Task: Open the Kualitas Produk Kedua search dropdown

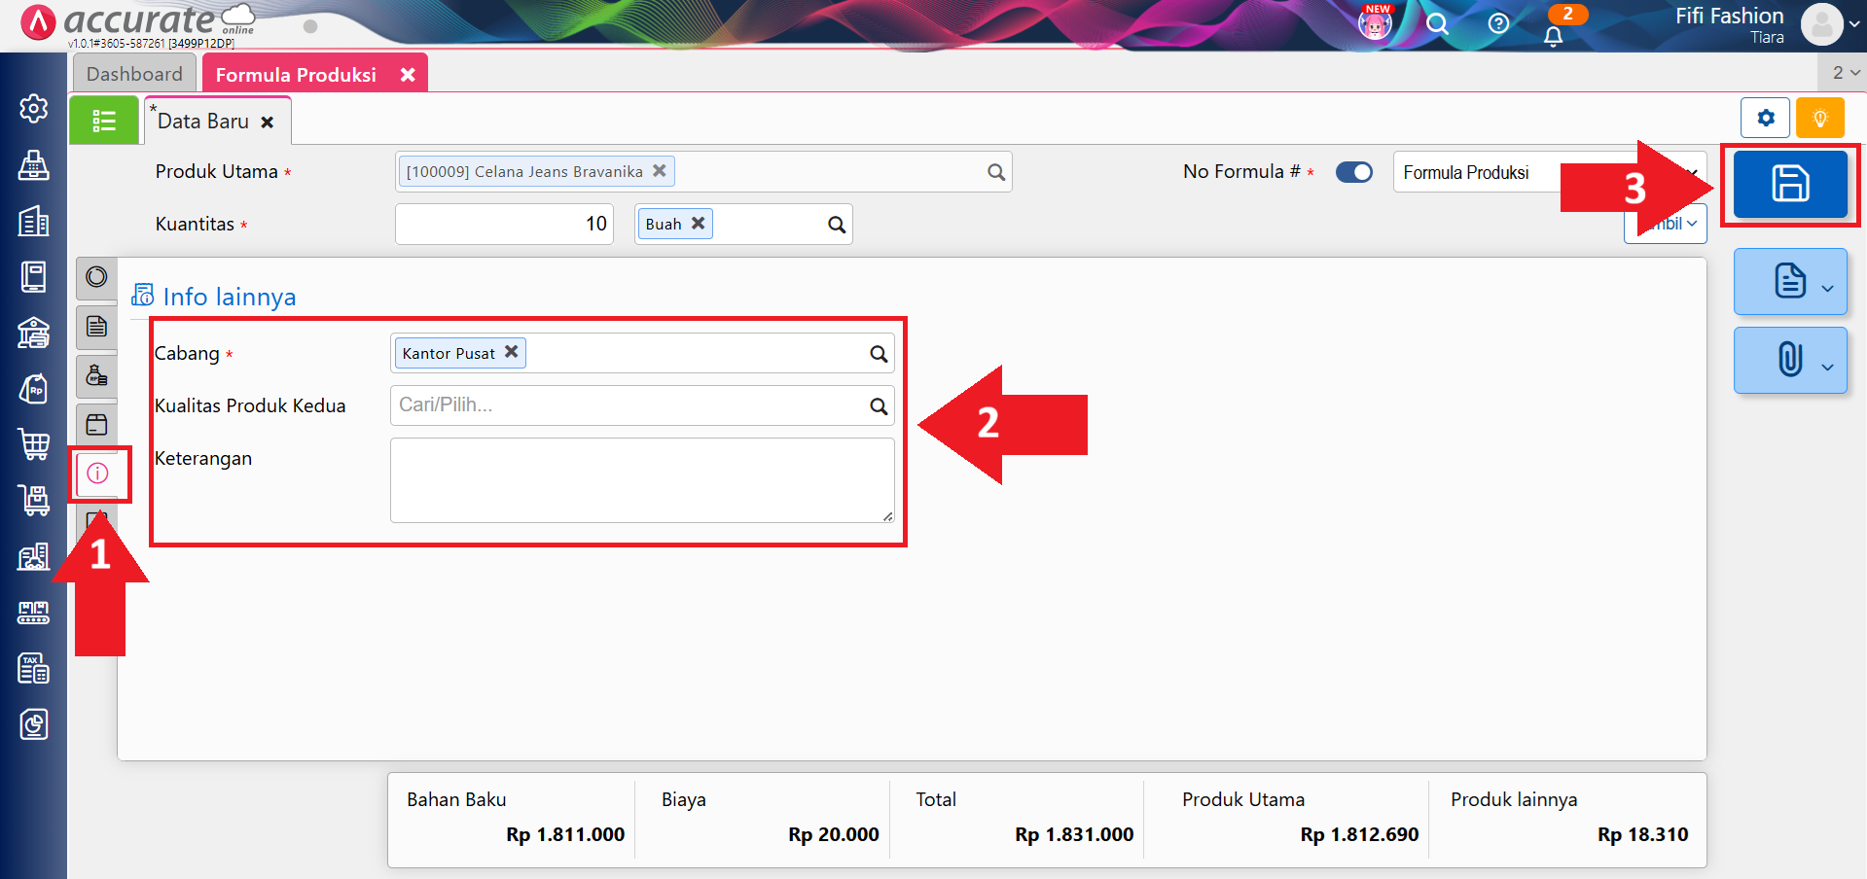Action: (x=878, y=406)
